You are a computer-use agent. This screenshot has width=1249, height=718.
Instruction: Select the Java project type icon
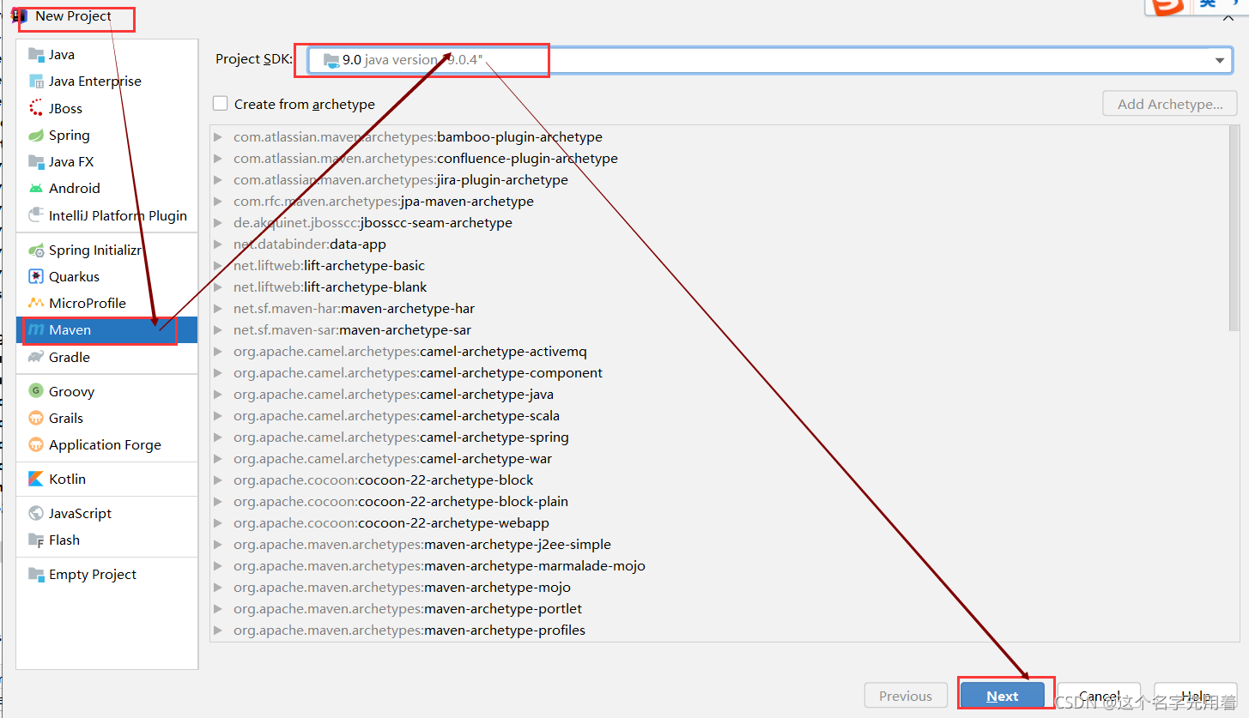coord(36,55)
